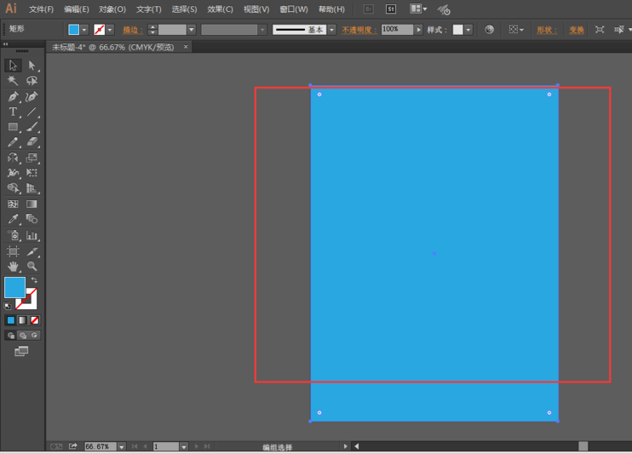This screenshot has height=454, width=632.
Task: Select the Direct Selection tool
Action: pyautogui.click(x=32, y=66)
